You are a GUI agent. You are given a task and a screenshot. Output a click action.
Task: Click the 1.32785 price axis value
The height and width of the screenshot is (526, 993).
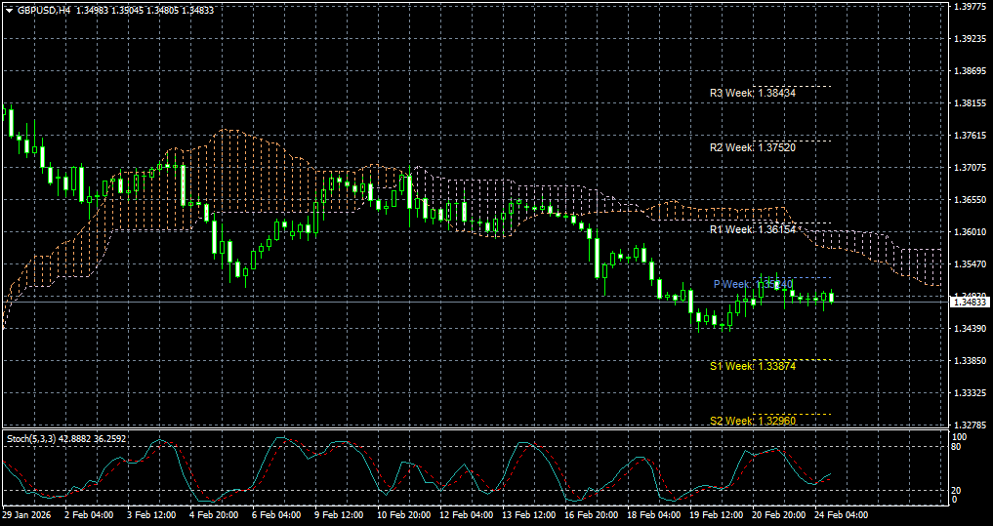tap(970, 425)
